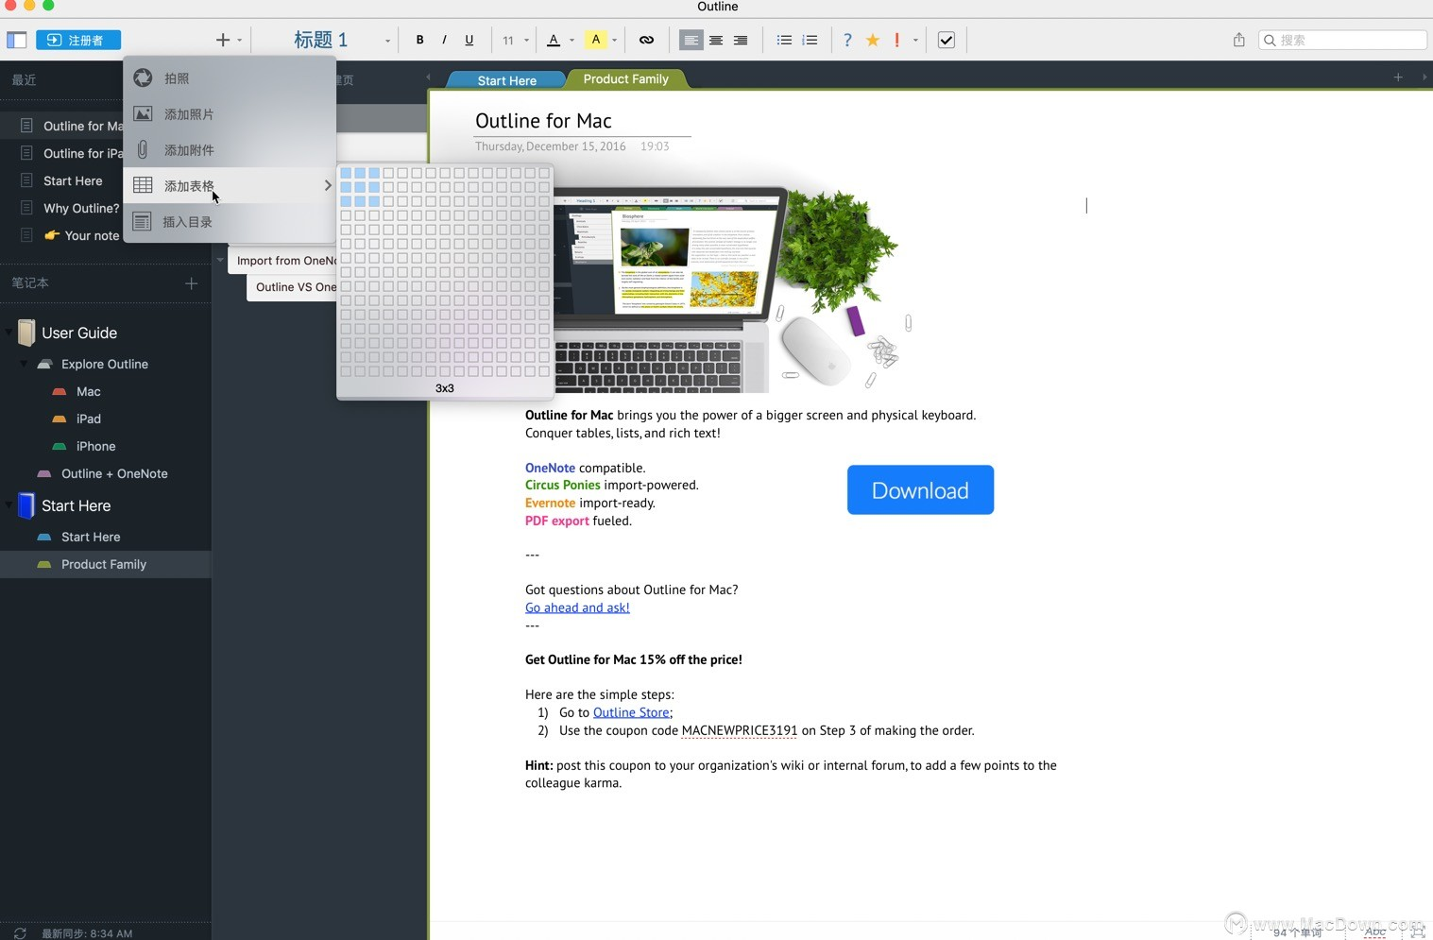
Task: Open the iPad section
Action: click(89, 419)
